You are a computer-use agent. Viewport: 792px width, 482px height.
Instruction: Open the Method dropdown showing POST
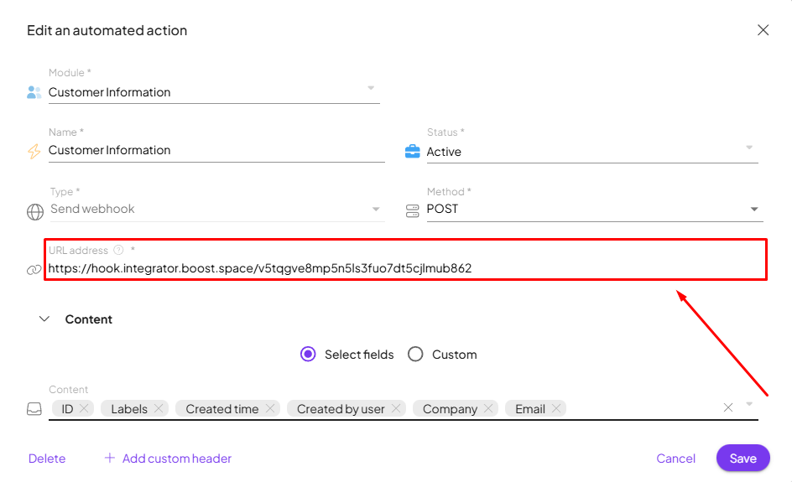(753, 210)
